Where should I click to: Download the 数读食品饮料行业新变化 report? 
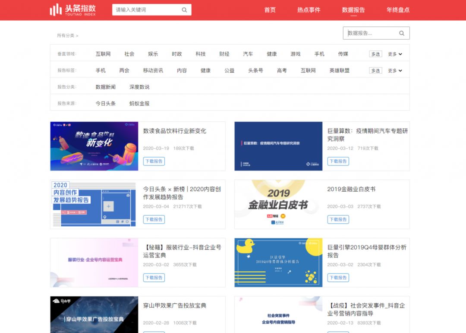point(154,161)
